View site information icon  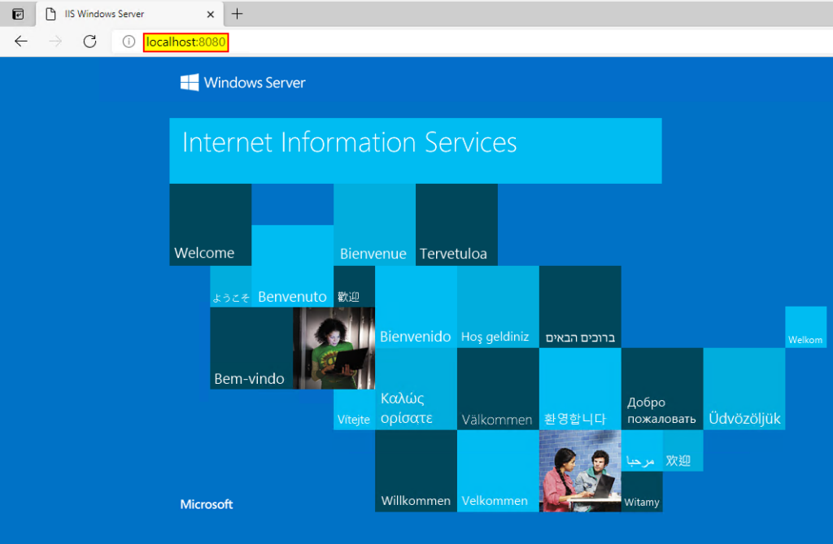click(x=129, y=41)
